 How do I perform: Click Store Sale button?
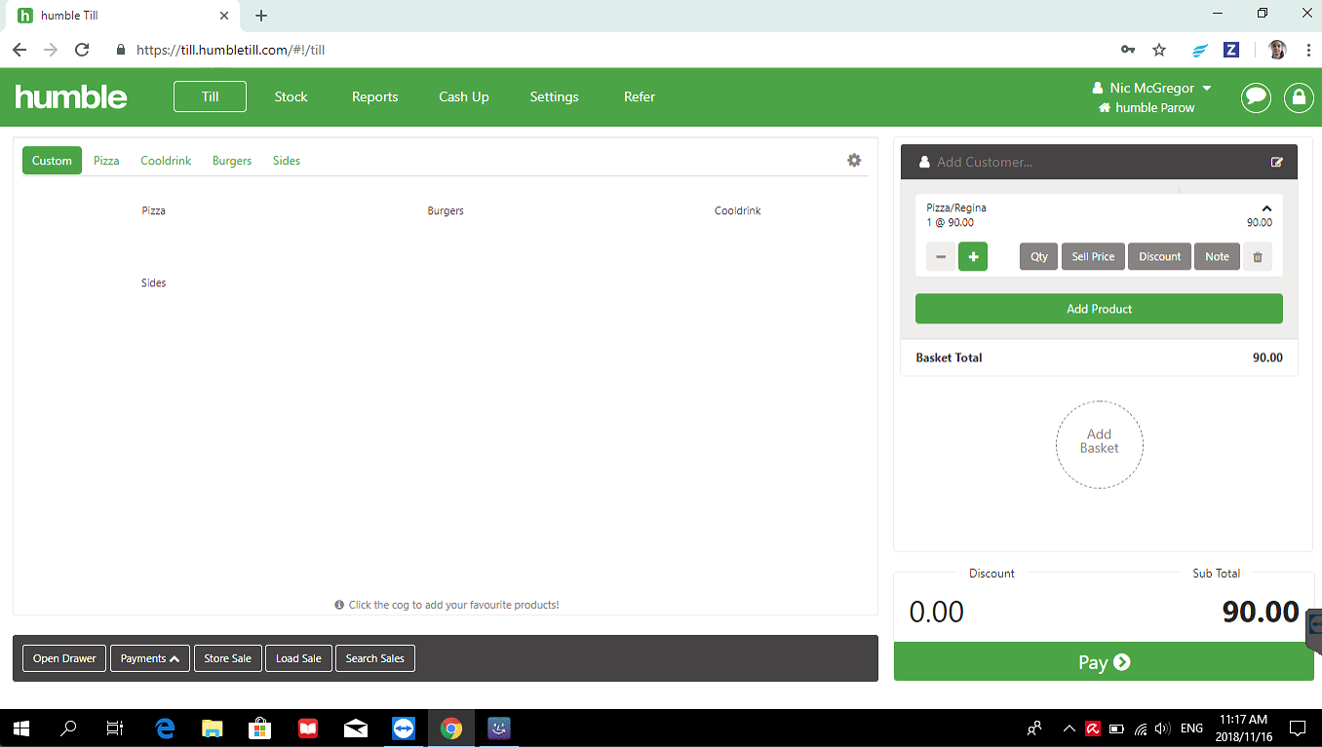228,658
